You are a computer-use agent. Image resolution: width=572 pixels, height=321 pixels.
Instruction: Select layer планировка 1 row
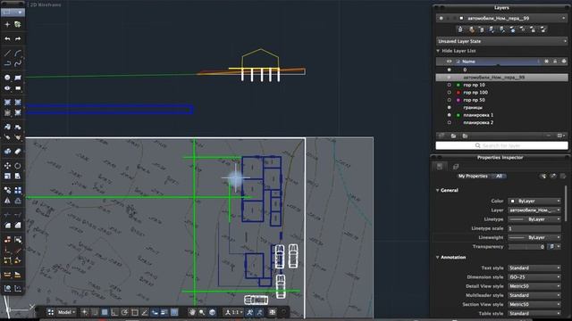point(501,115)
